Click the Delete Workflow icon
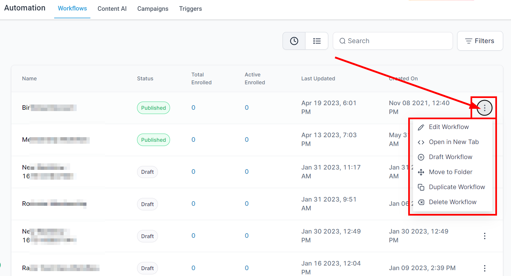The height and width of the screenshot is (276, 511). coord(421,202)
